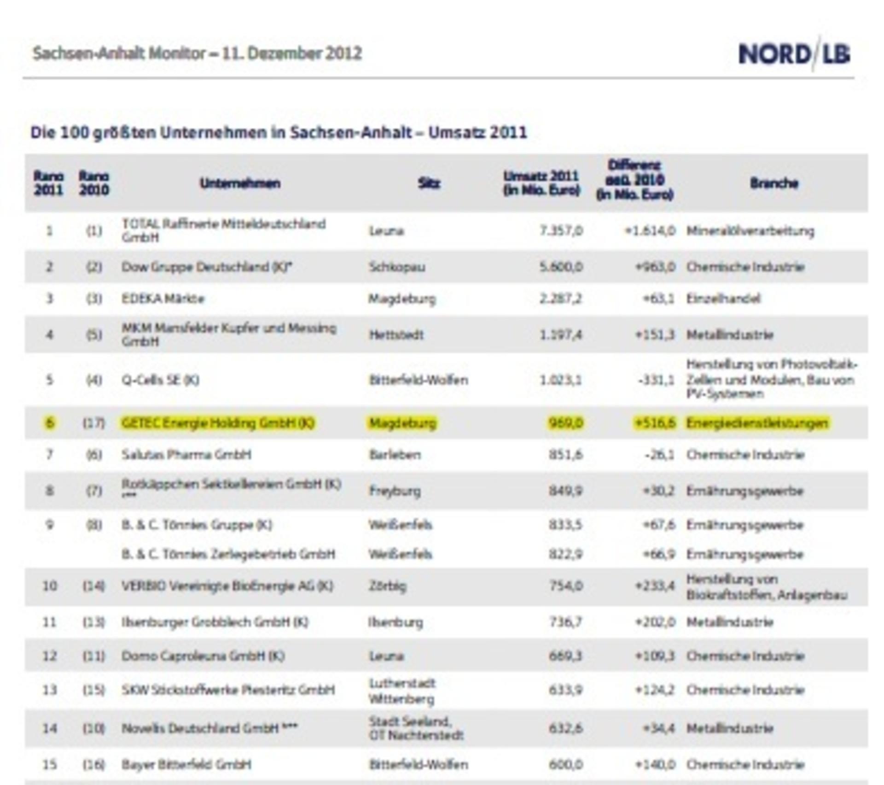Click 'Domo Caproleuna GmbH (K)'
Image resolution: width=884 pixels, height=785 pixels.
tap(203, 656)
